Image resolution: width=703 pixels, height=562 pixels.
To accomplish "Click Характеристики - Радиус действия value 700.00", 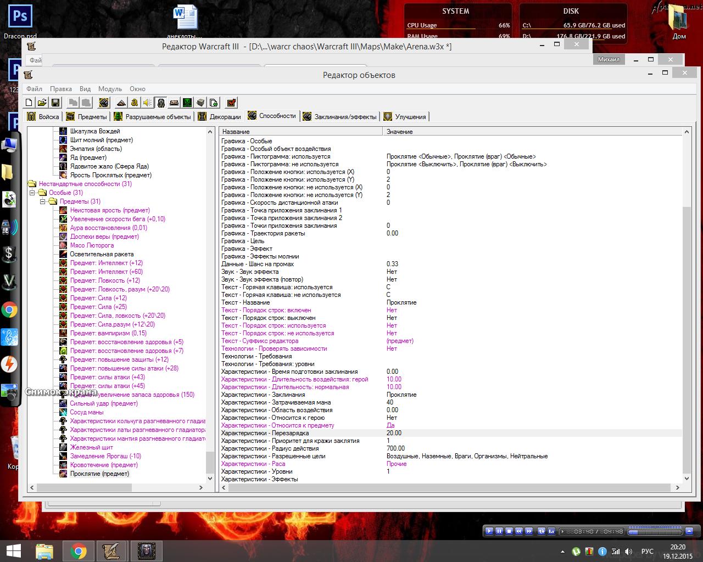I will click(395, 448).
